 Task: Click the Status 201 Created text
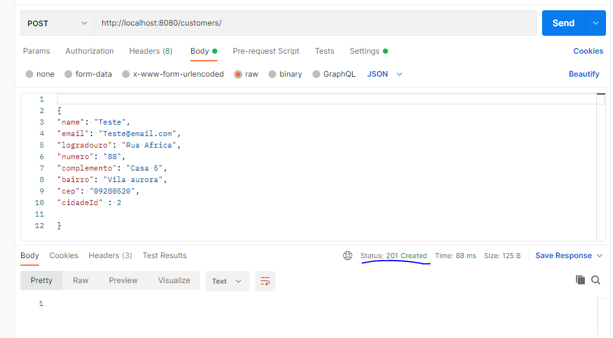[394, 256]
